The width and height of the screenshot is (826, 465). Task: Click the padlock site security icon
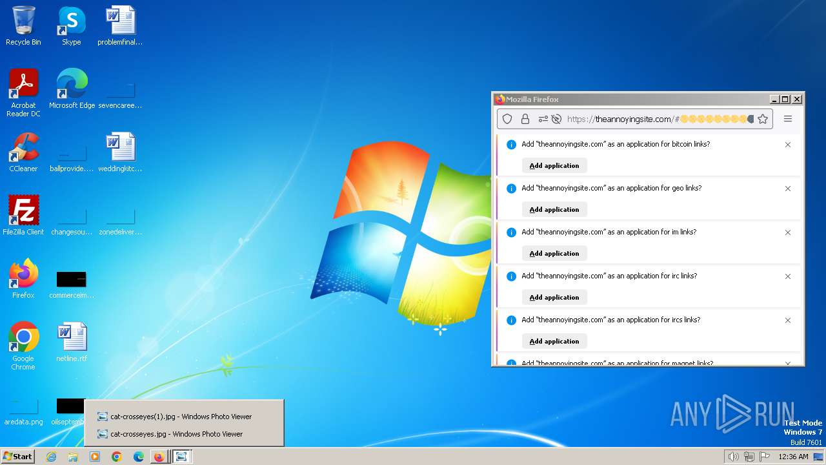[525, 119]
